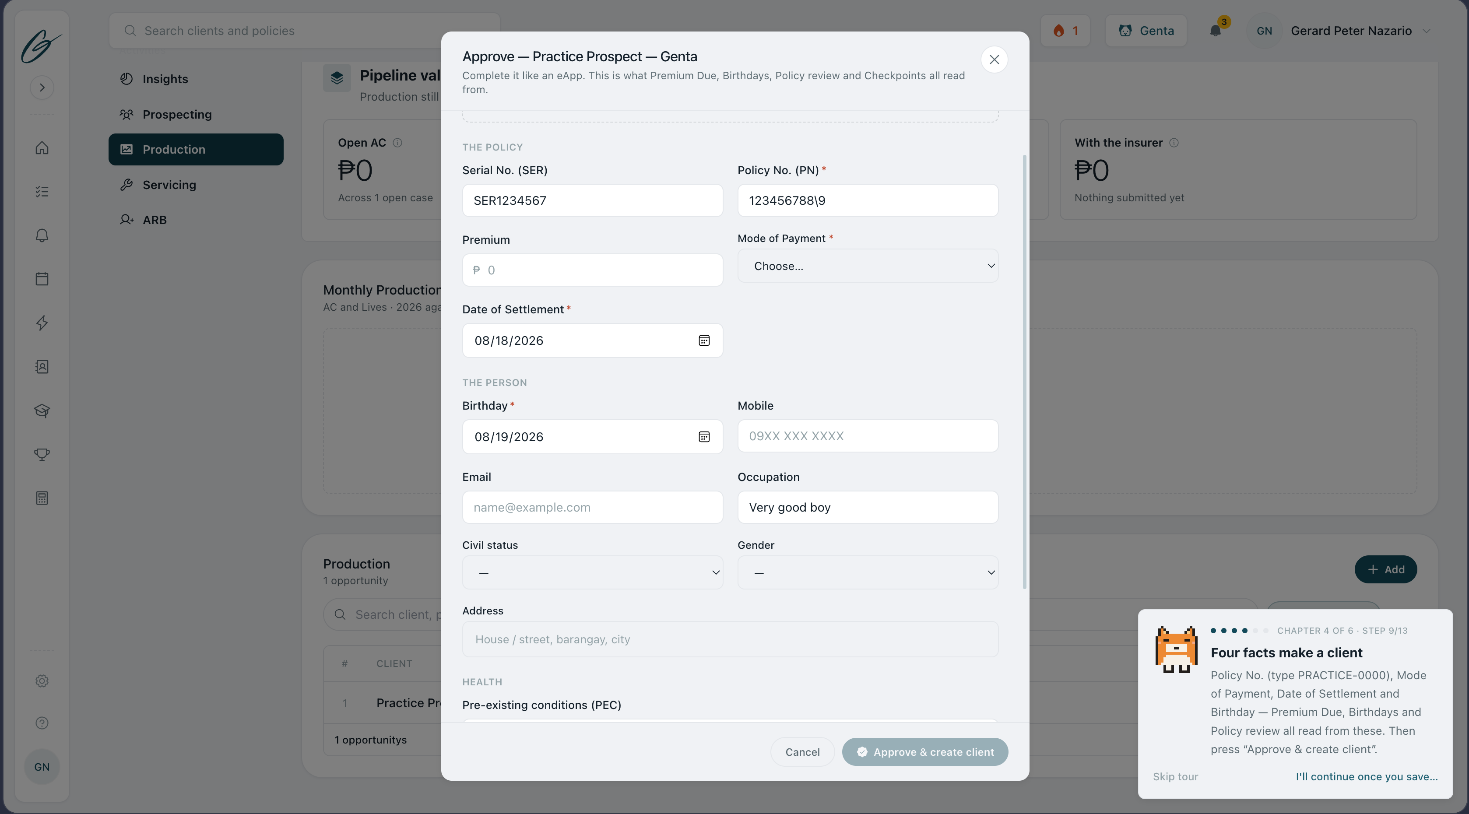Open the calendar icon in the left rail
Image resolution: width=1469 pixels, height=814 pixels.
tap(42, 279)
